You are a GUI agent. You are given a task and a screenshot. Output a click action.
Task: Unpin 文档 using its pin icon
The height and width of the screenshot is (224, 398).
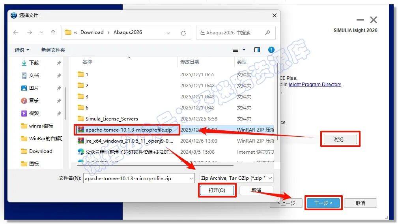coord(59,75)
